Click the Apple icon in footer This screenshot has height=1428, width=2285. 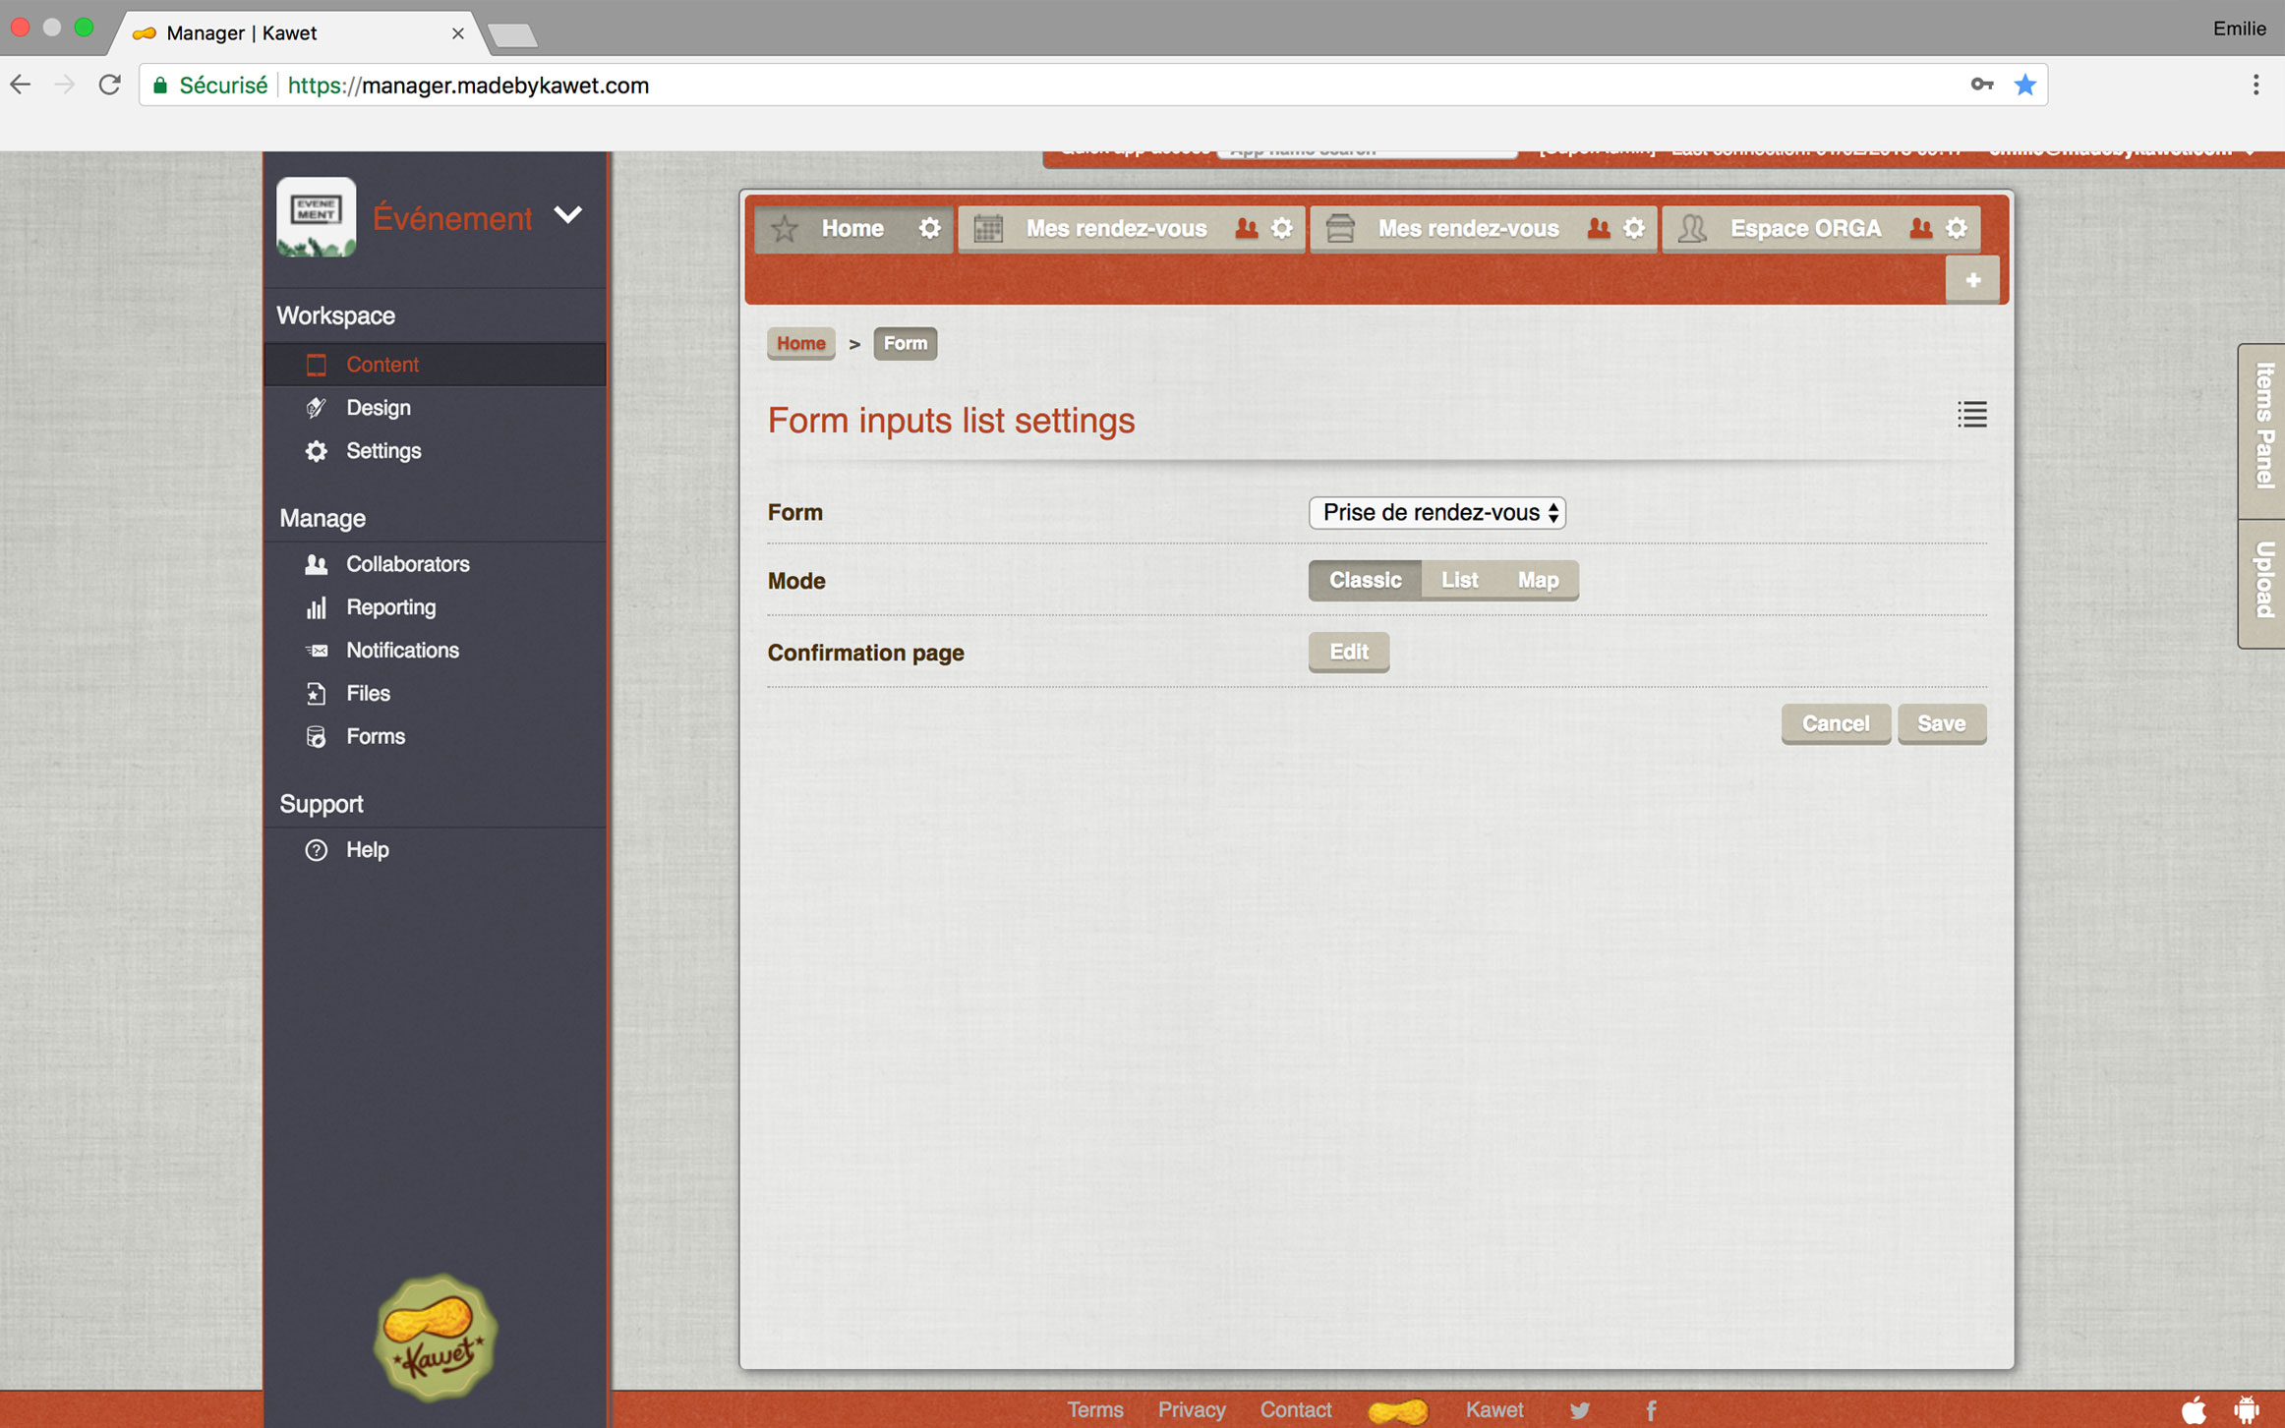(2194, 1410)
